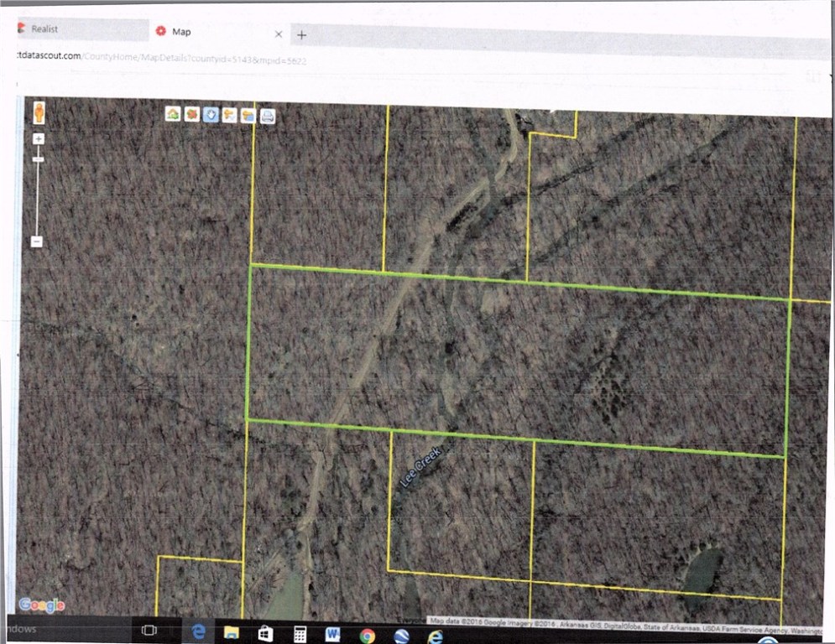
Task: Open Calculator from taskbar
Action: pos(300,634)
